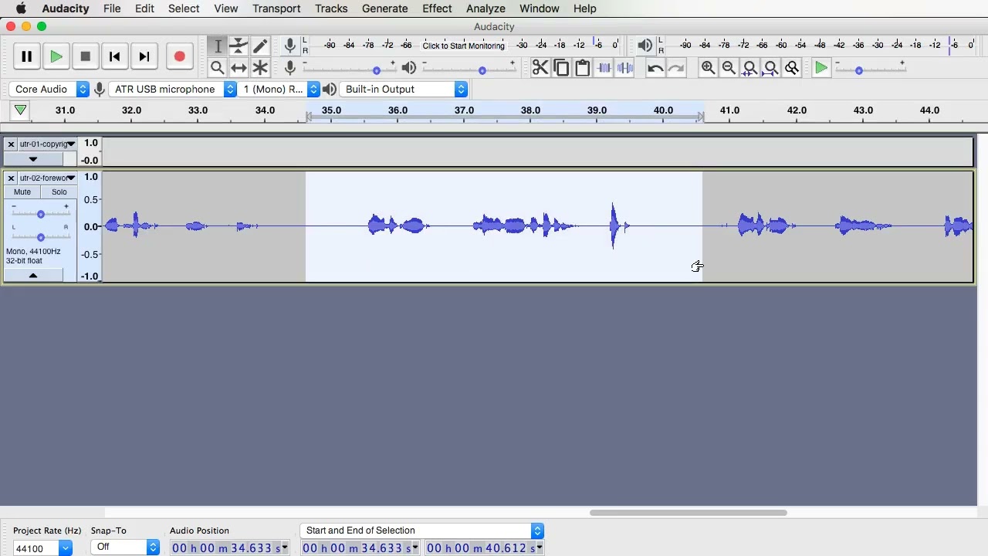Screen dimensions: 988x556
Task: Click the Redo arrow
Action: pos(676,68)
